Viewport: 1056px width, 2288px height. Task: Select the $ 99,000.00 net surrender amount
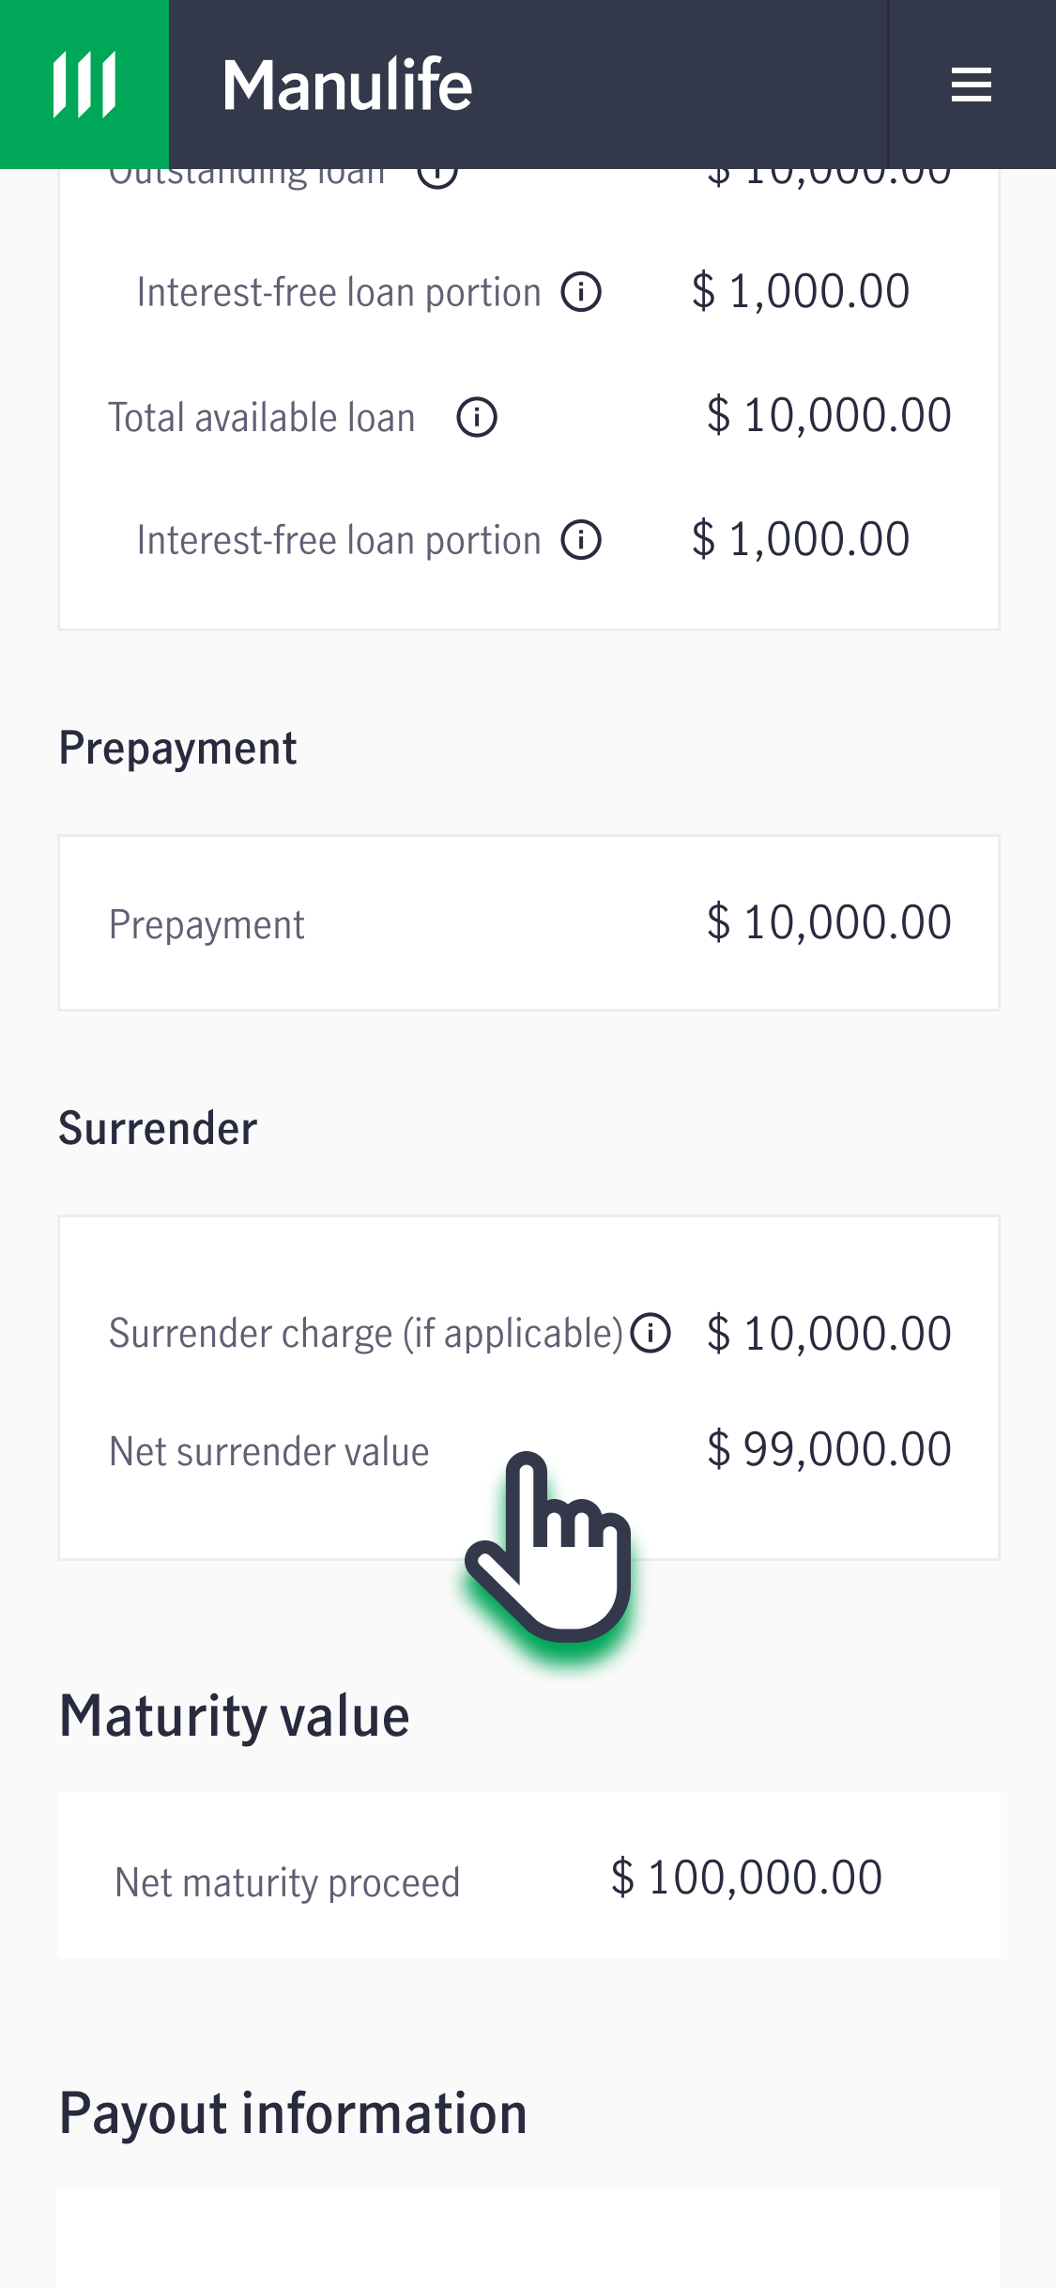(829, 1449)
